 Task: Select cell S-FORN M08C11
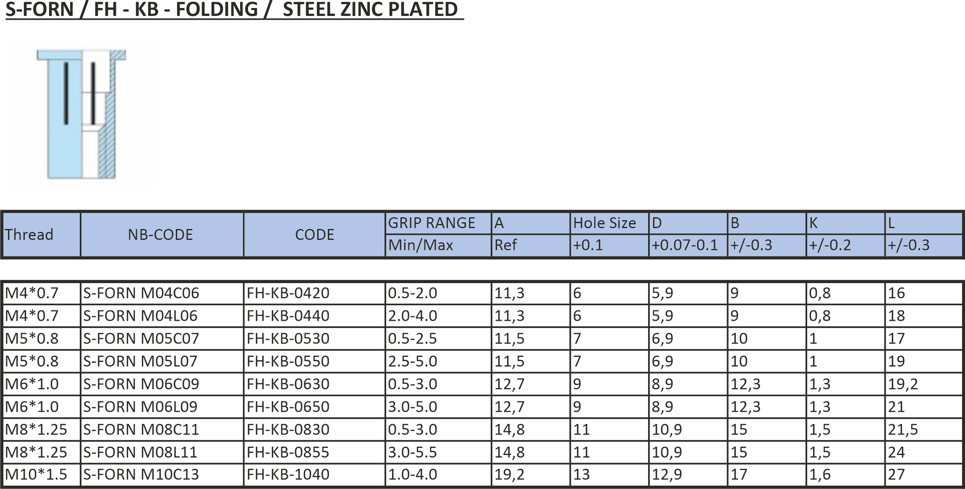pyautogui.click(x=162, y=429)
